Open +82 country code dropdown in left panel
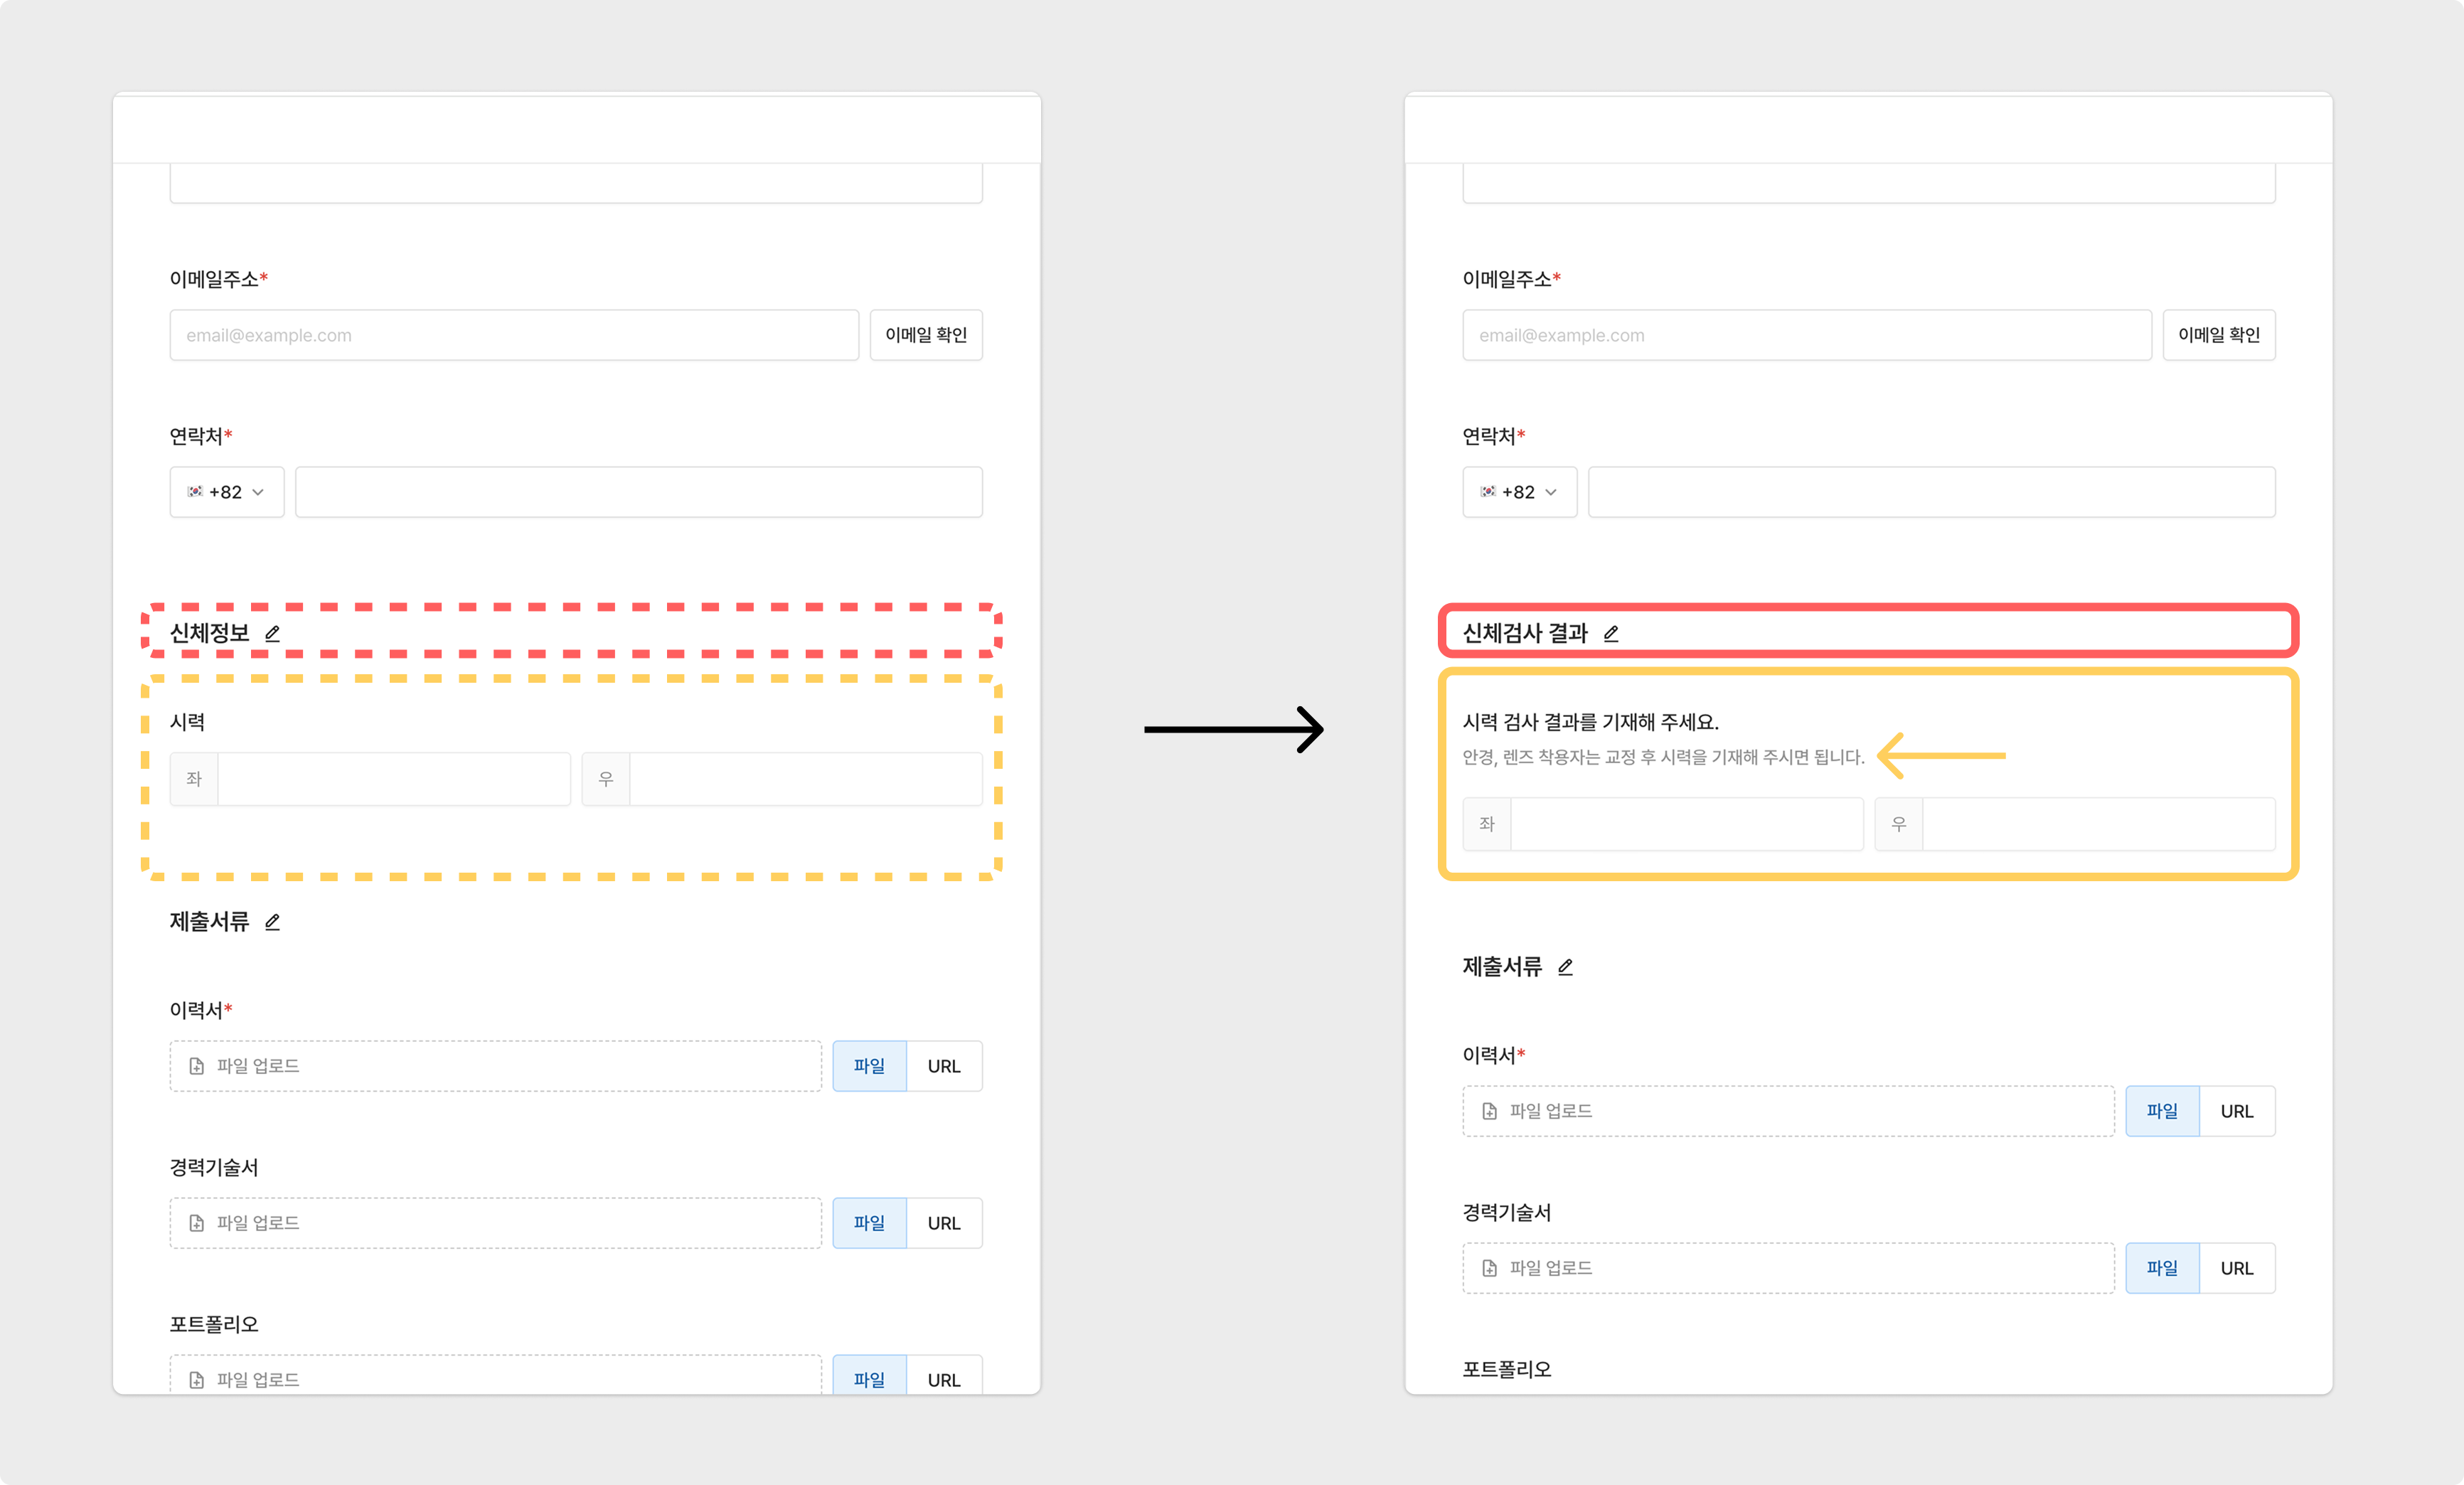Viewport: 2464px width, 1485px height. (x=227, y=492)
